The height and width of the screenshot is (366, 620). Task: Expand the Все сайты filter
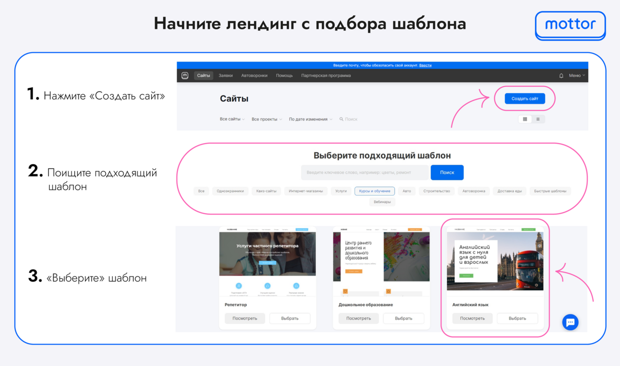232,119
